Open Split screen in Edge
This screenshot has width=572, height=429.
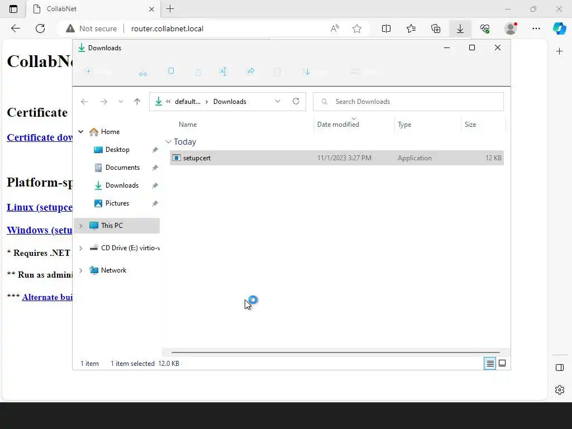pos(386,28)
